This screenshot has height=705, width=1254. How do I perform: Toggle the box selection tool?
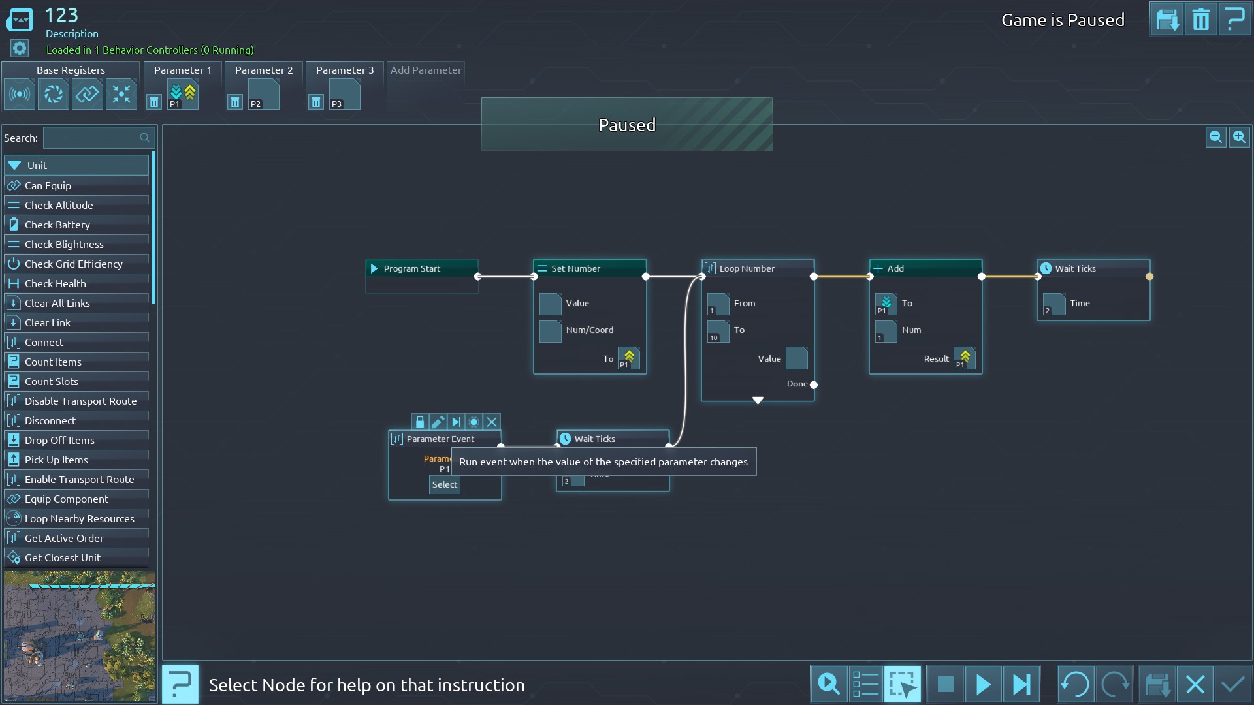[x=903, y=684]
